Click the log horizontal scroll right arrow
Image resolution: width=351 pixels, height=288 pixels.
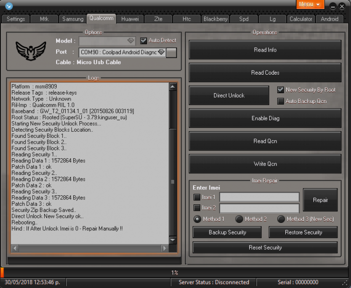click(165, 248)
